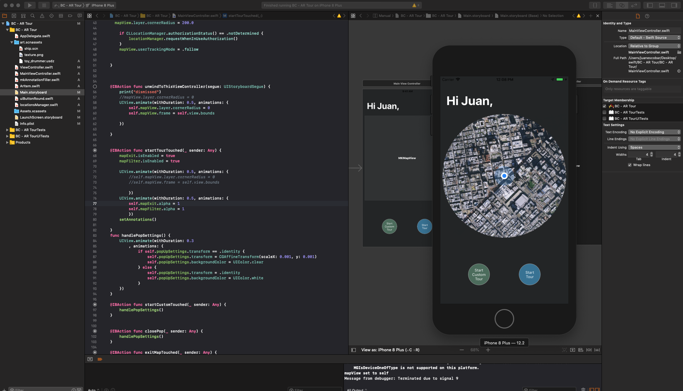683x391 pixels.
Task: Run the project with the Play button
Action: [29, 5]
